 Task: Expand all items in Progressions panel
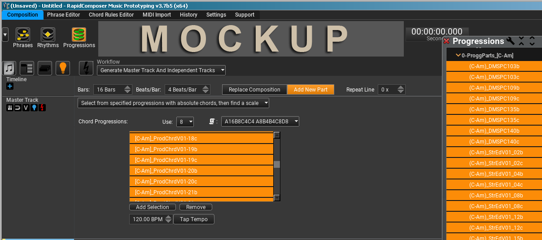[x=532, y=41]
